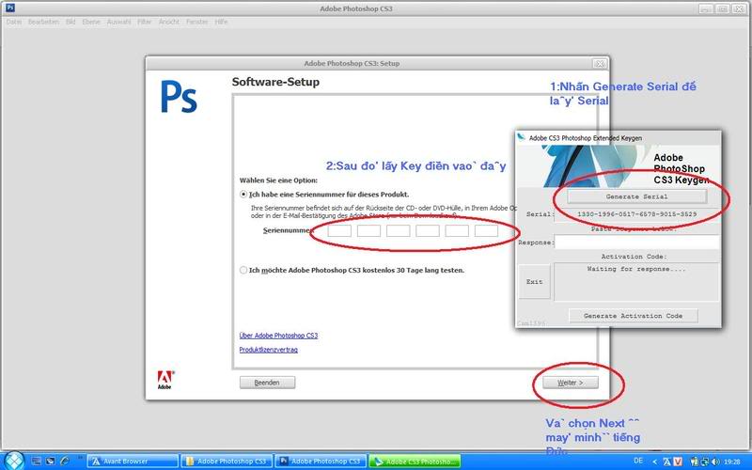Viewport: 752px width, 470px height.
Task: Click the 'Weiter >' button
Action: 571,383
